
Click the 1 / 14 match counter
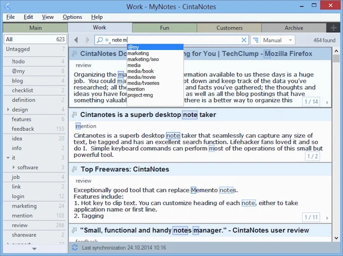click(x=311, y=102)
